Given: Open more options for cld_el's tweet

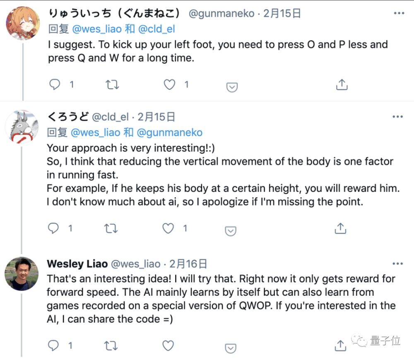Looking at the screenshot, I should pos(397,116).
